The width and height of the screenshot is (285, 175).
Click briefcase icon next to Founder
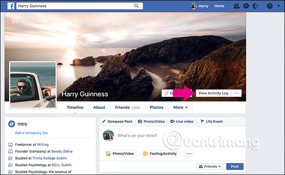(x=11, y=151)
